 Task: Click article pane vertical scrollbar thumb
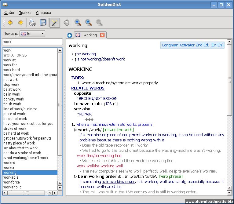229,80
